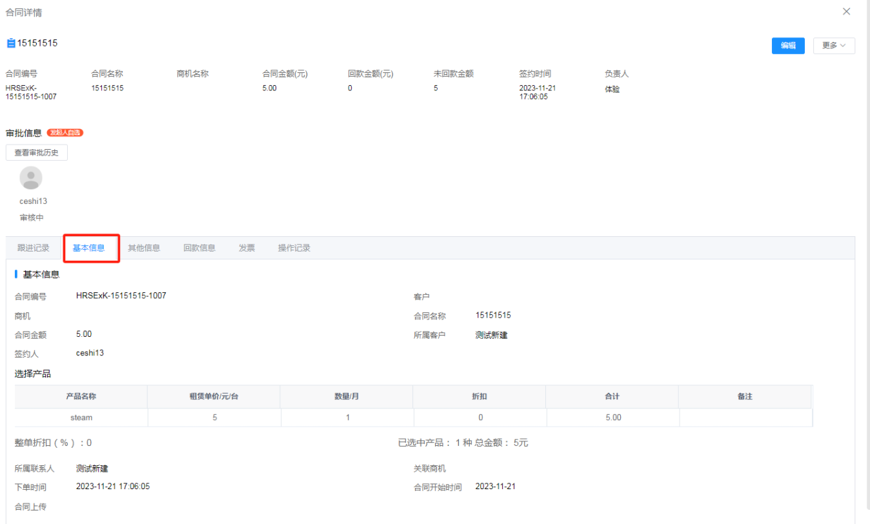Click the blue contract document icon beside 15151515
The height and width of the screenshot is (524, 870).
pyautogui.click(x=10, y=43)
